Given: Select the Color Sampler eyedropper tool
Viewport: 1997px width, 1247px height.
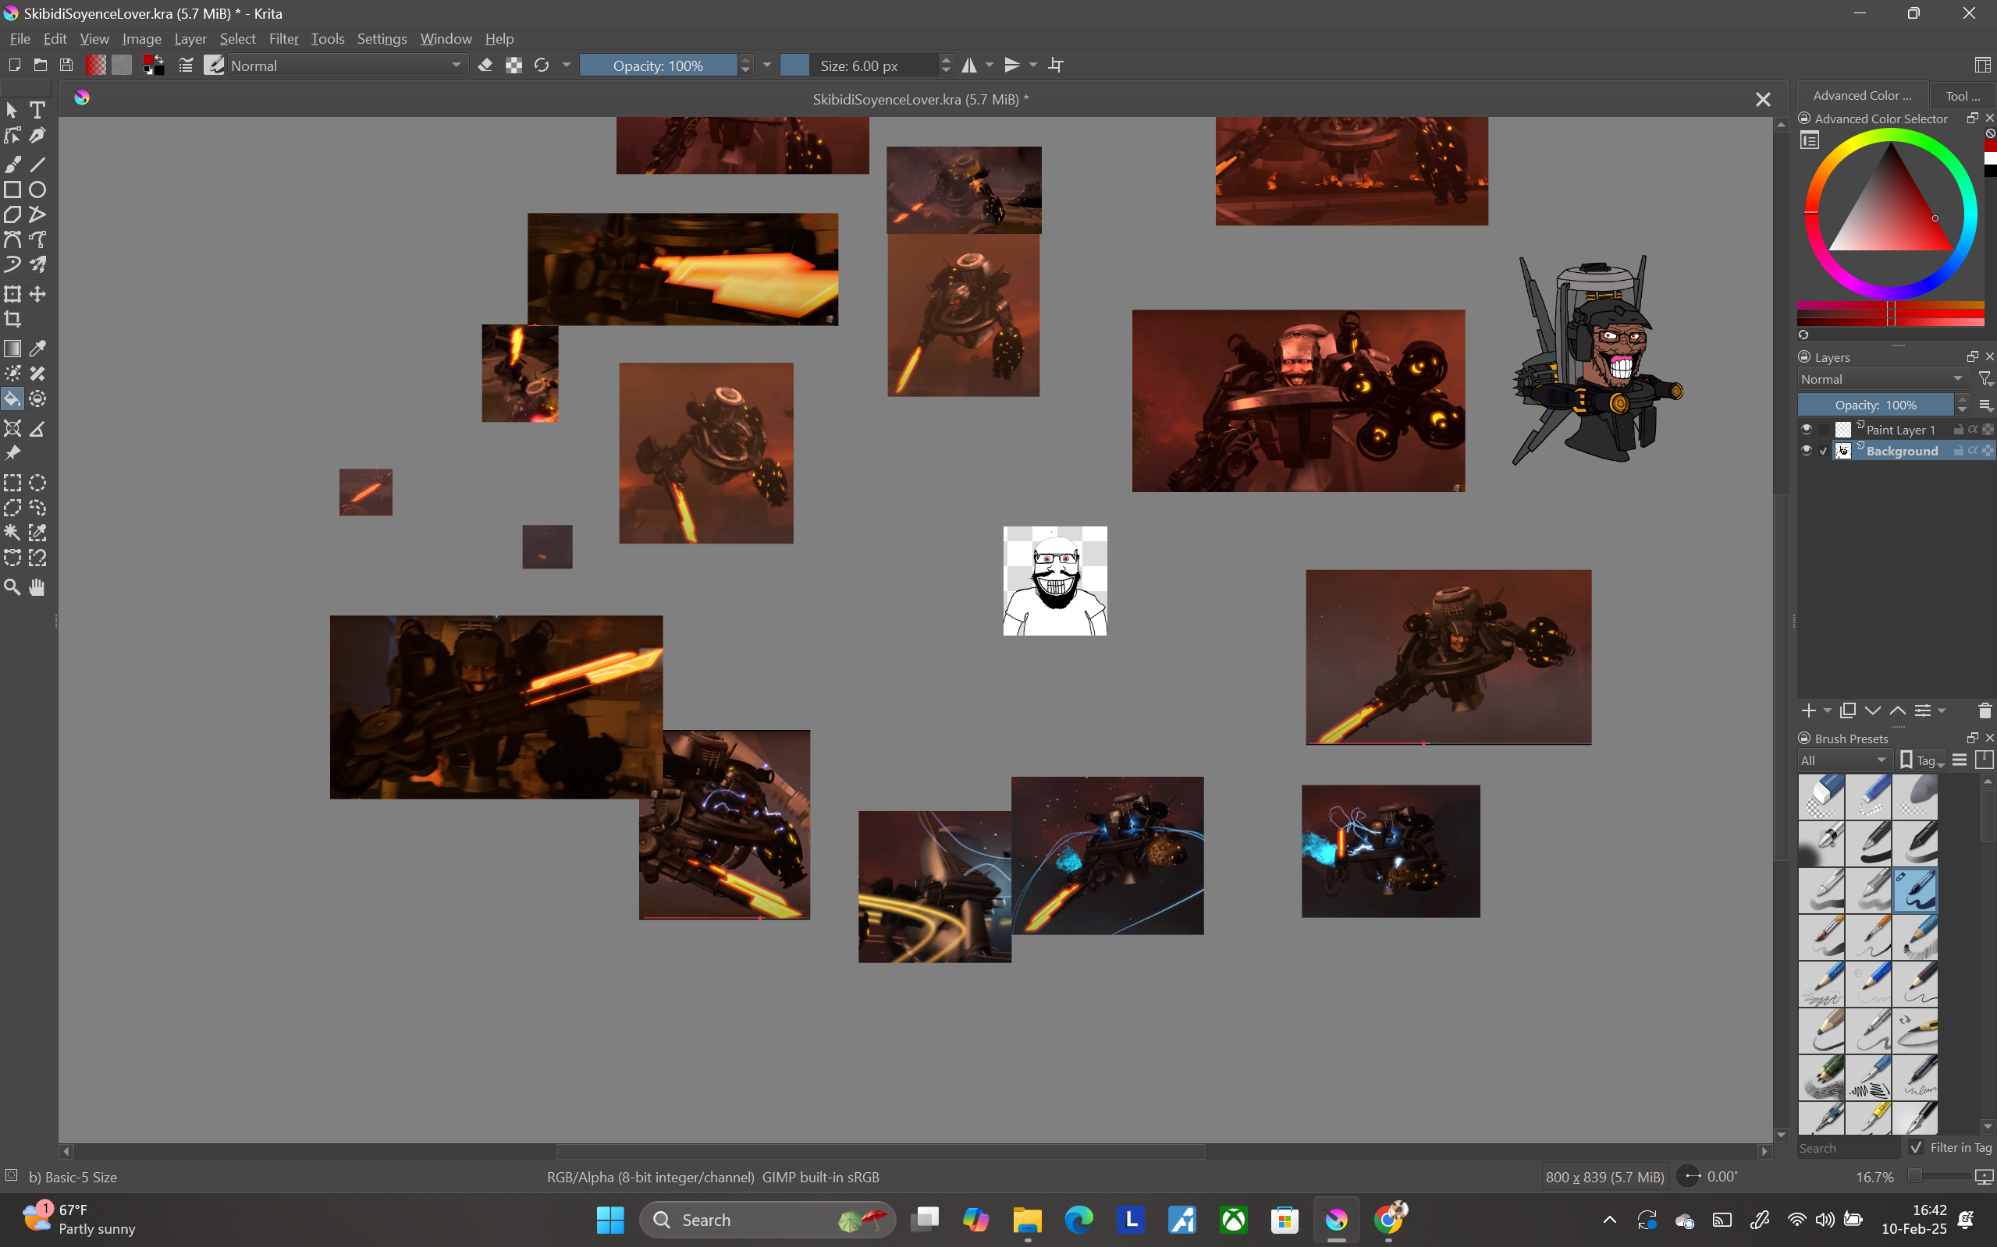Looking at the screenshot, I should [x=37, y=349].
